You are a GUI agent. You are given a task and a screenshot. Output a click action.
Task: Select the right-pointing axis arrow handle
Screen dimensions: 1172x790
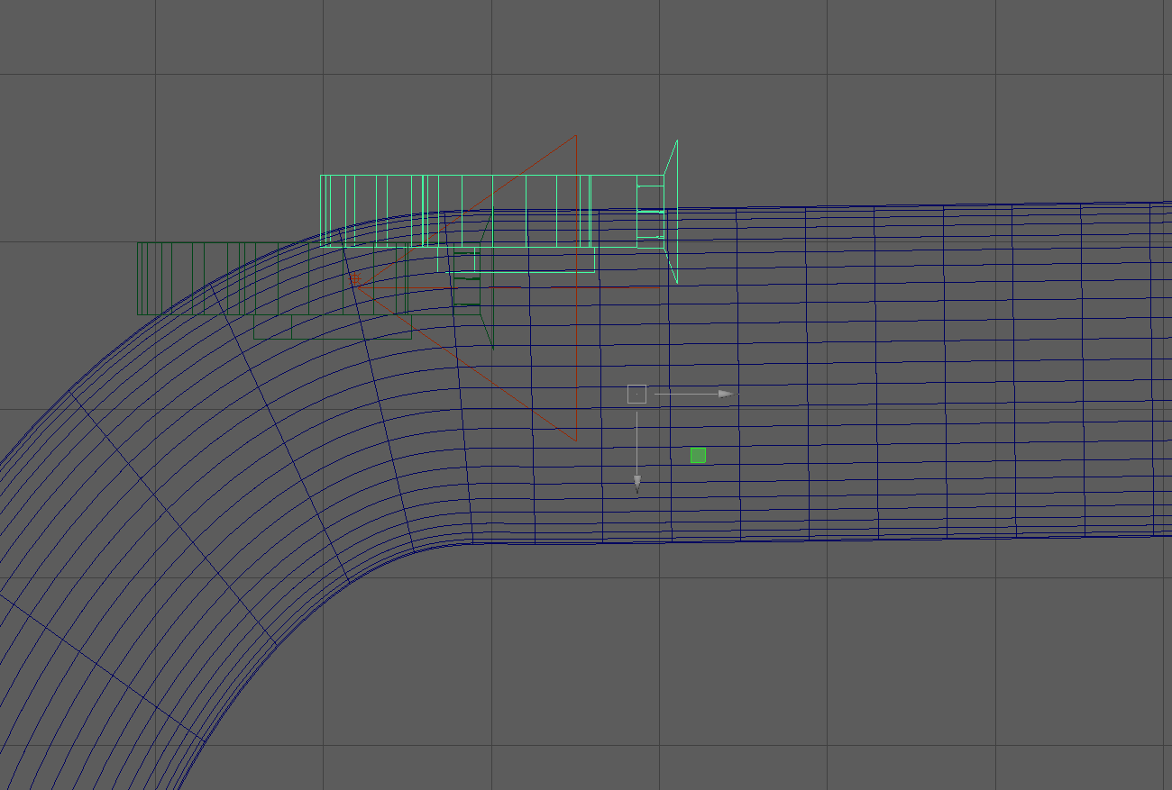(x=727, y=394)
